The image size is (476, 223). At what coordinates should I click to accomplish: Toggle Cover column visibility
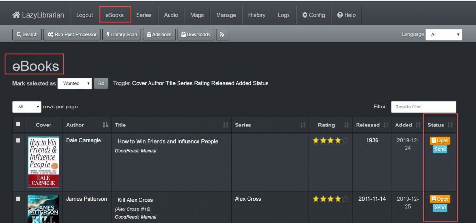click(139, 83)
